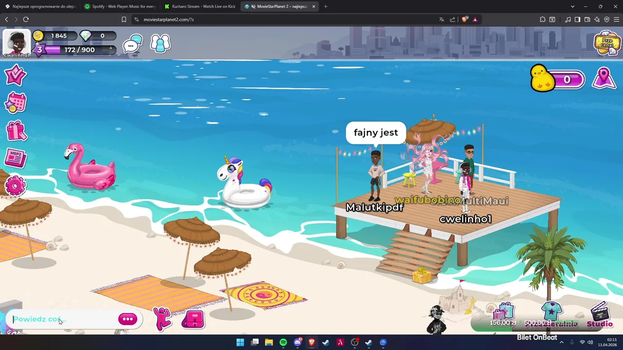Screen dimensions: 623x350
Task: Open a new browser tab with plus
Action: pos(326,6)
